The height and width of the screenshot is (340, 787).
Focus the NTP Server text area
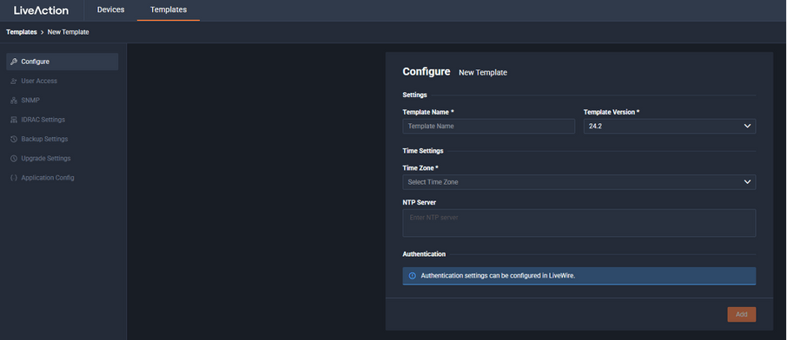click(579, 223)
